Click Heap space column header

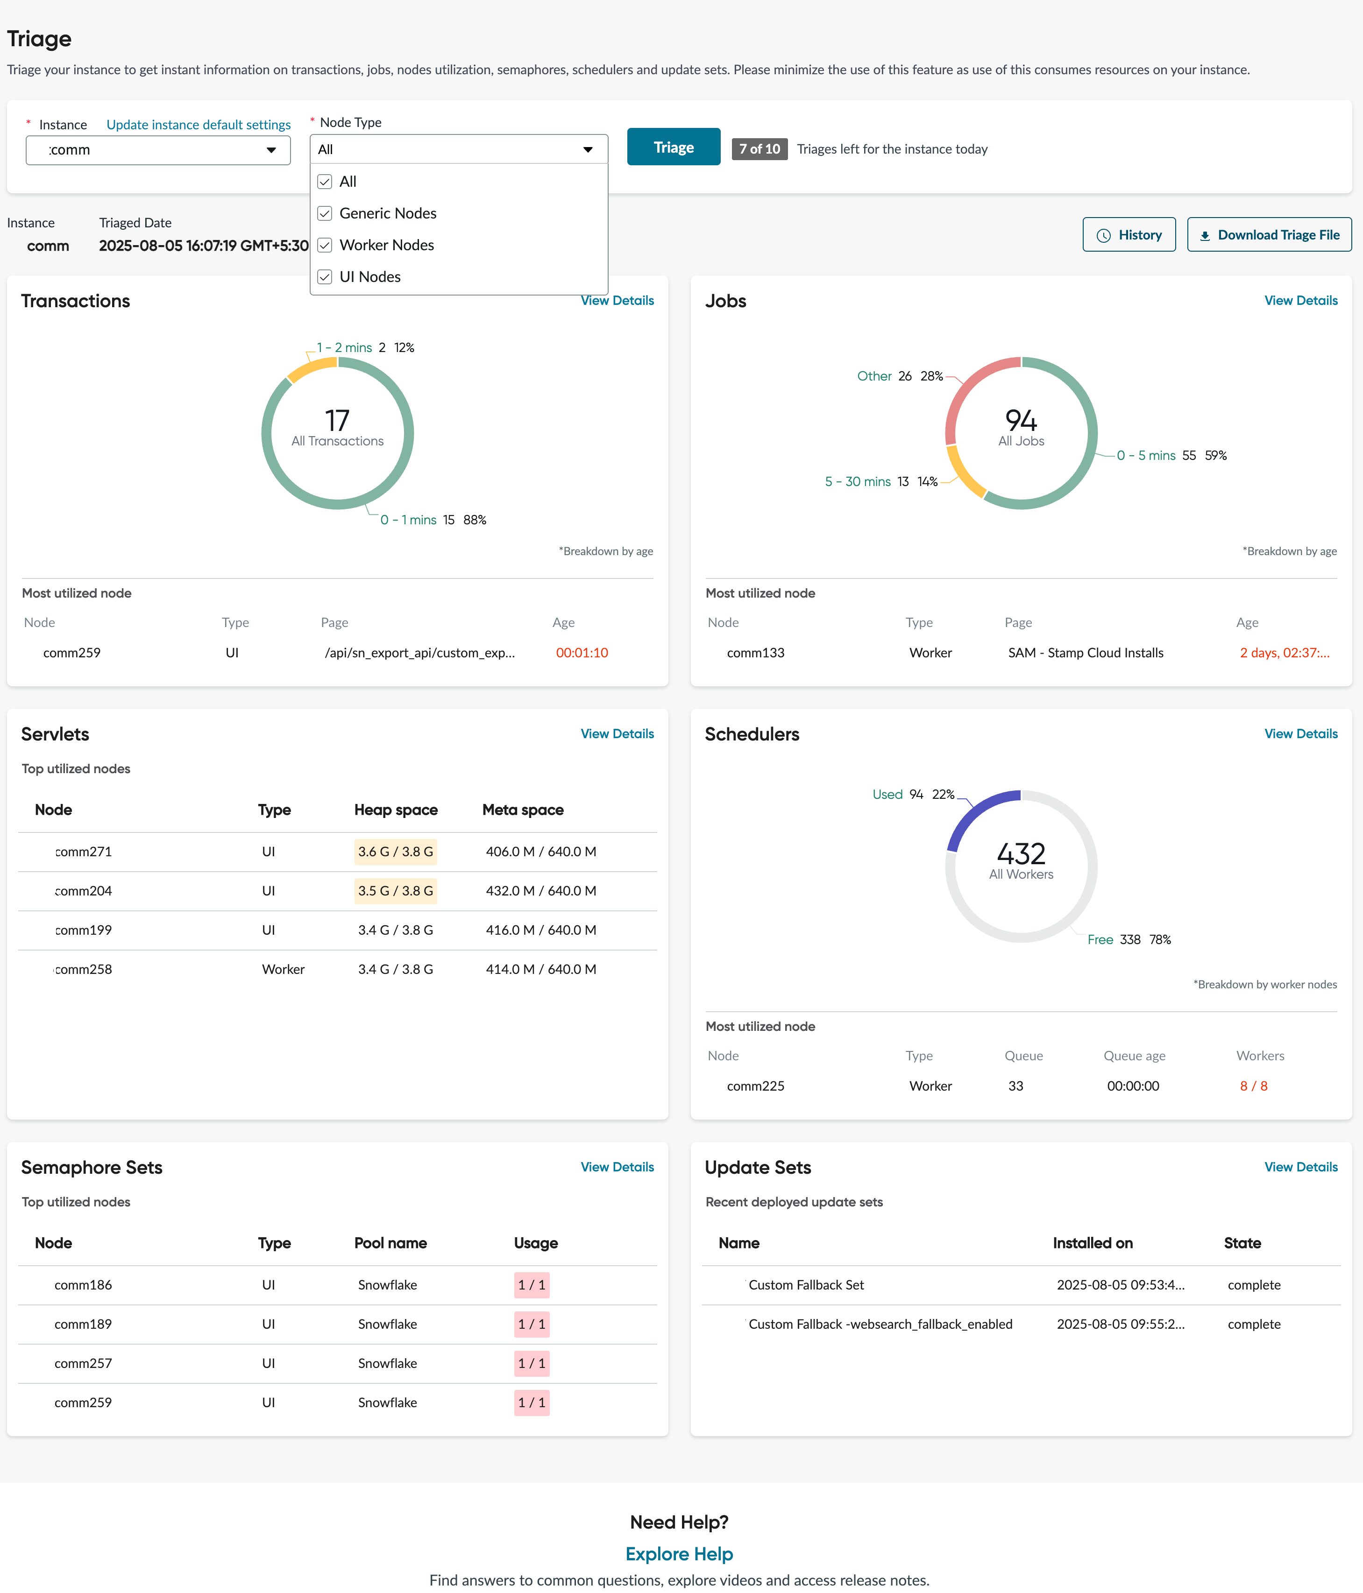[395, 810]
